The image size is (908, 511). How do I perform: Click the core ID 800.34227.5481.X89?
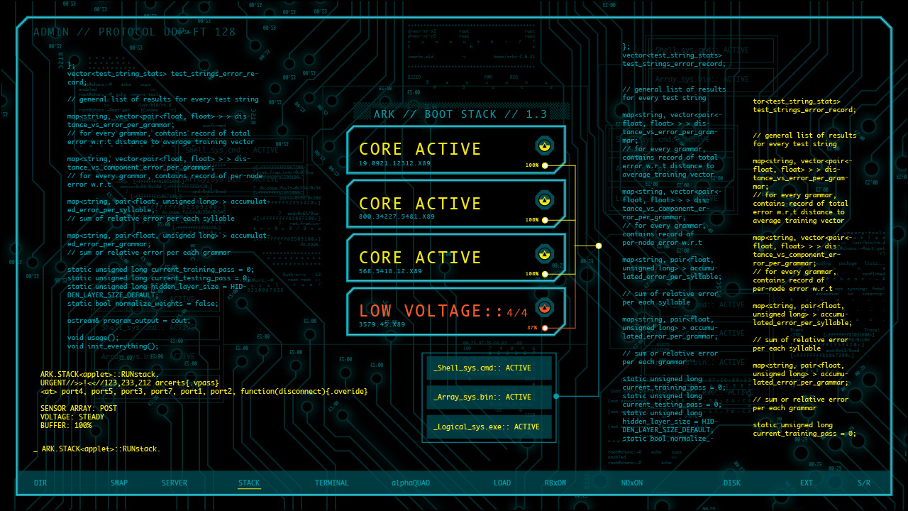(397, 216)
